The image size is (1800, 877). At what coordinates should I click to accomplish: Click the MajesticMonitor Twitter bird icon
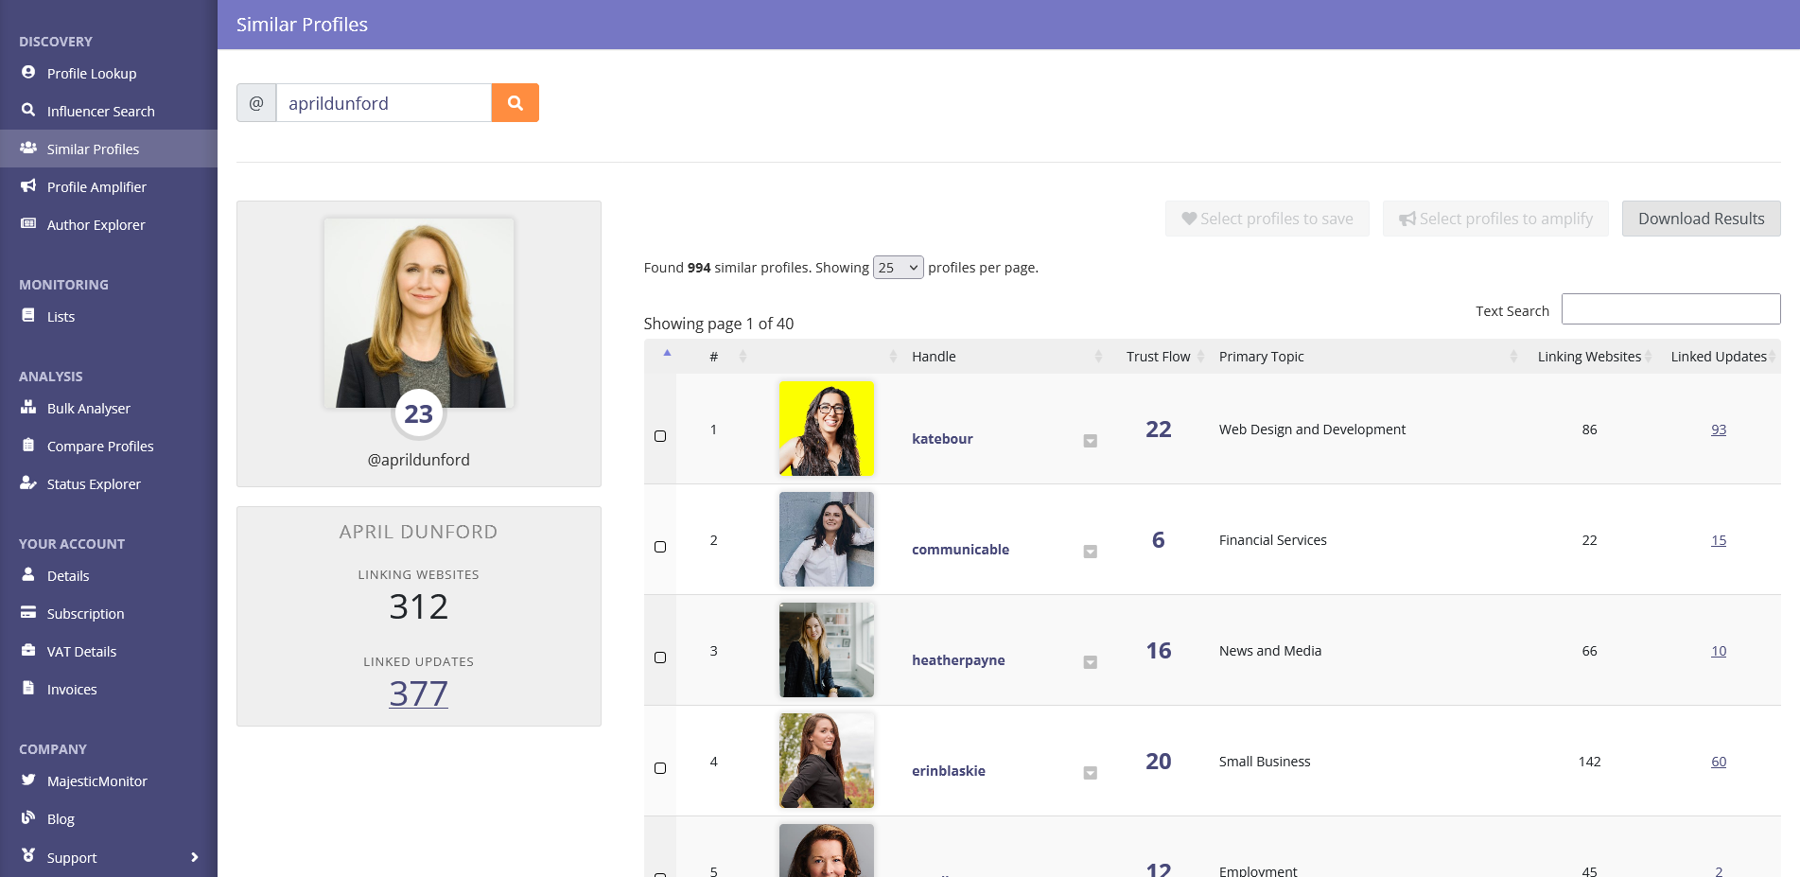click(28, 780)
